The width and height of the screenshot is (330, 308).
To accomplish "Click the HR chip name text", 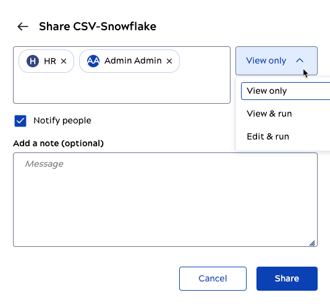I will point(50,61).
